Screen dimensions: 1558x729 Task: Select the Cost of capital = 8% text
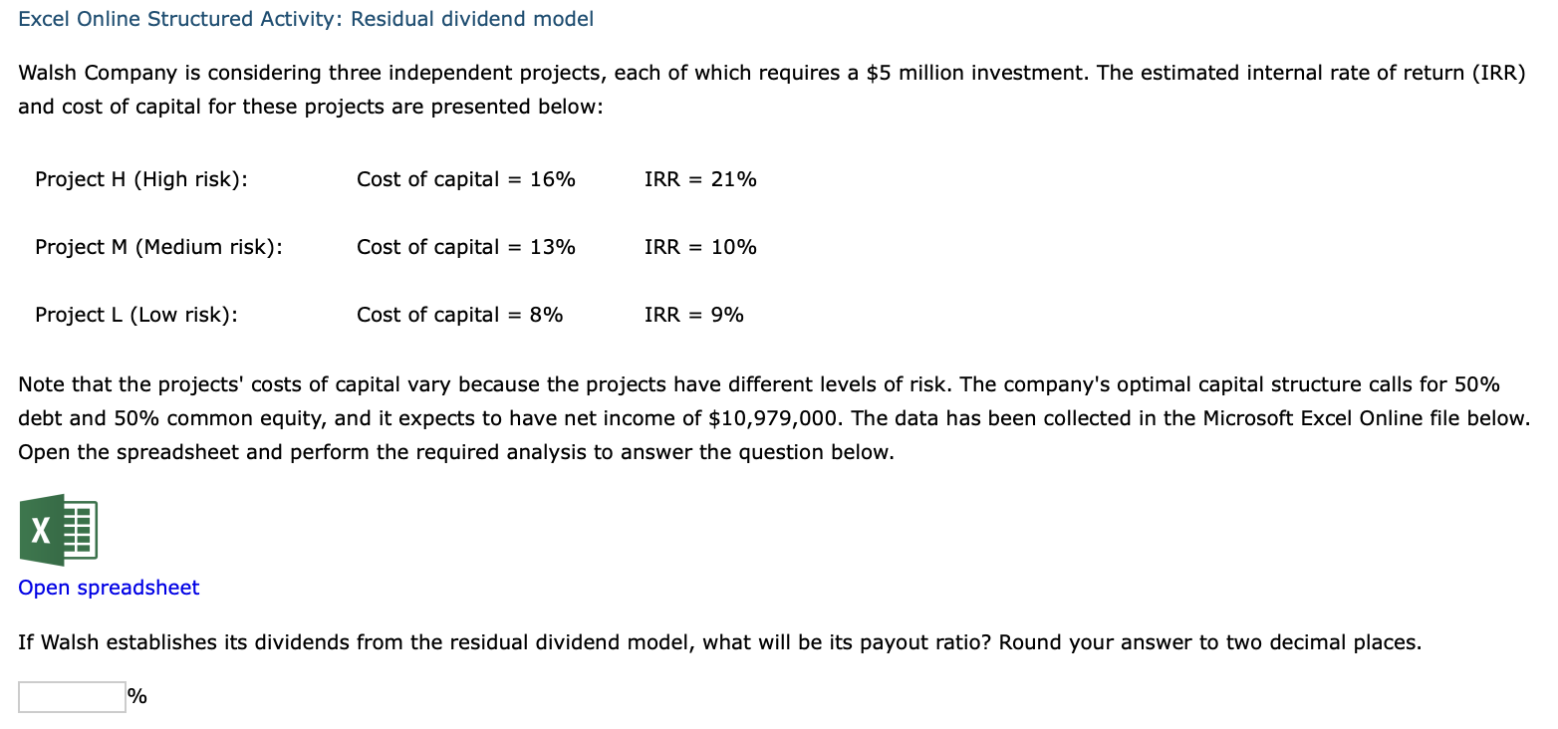coord(459,315)
